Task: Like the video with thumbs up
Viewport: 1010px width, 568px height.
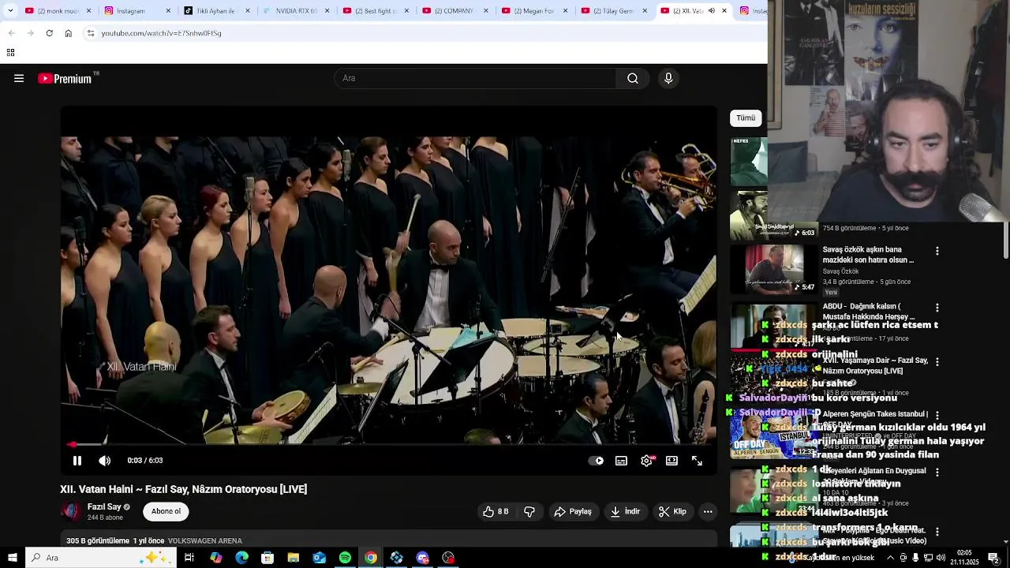Action: pos(496,511)
